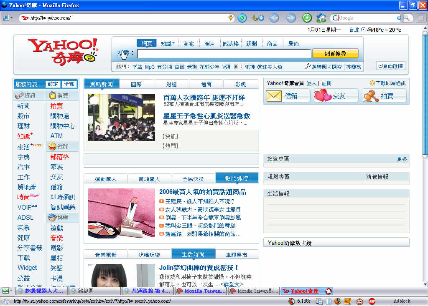The width and height of the screenshot is (428, 306).
Task: Click the 拍賣 auction gavel icon
Action: tap(371, 96)
